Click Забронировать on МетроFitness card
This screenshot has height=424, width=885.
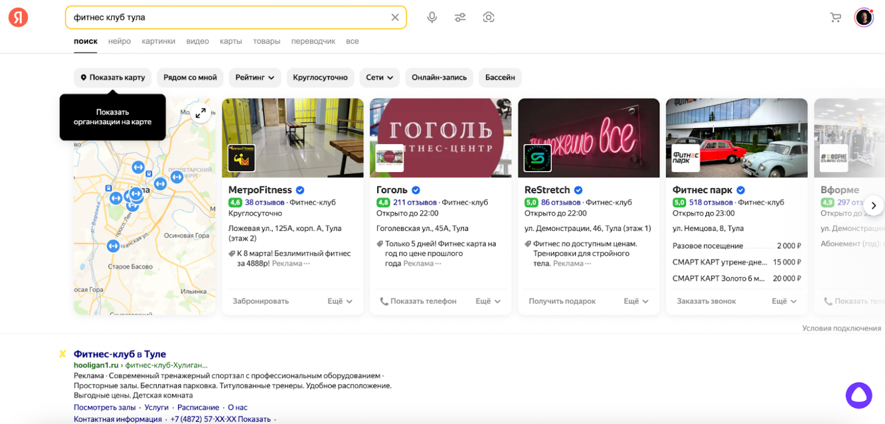260,301
